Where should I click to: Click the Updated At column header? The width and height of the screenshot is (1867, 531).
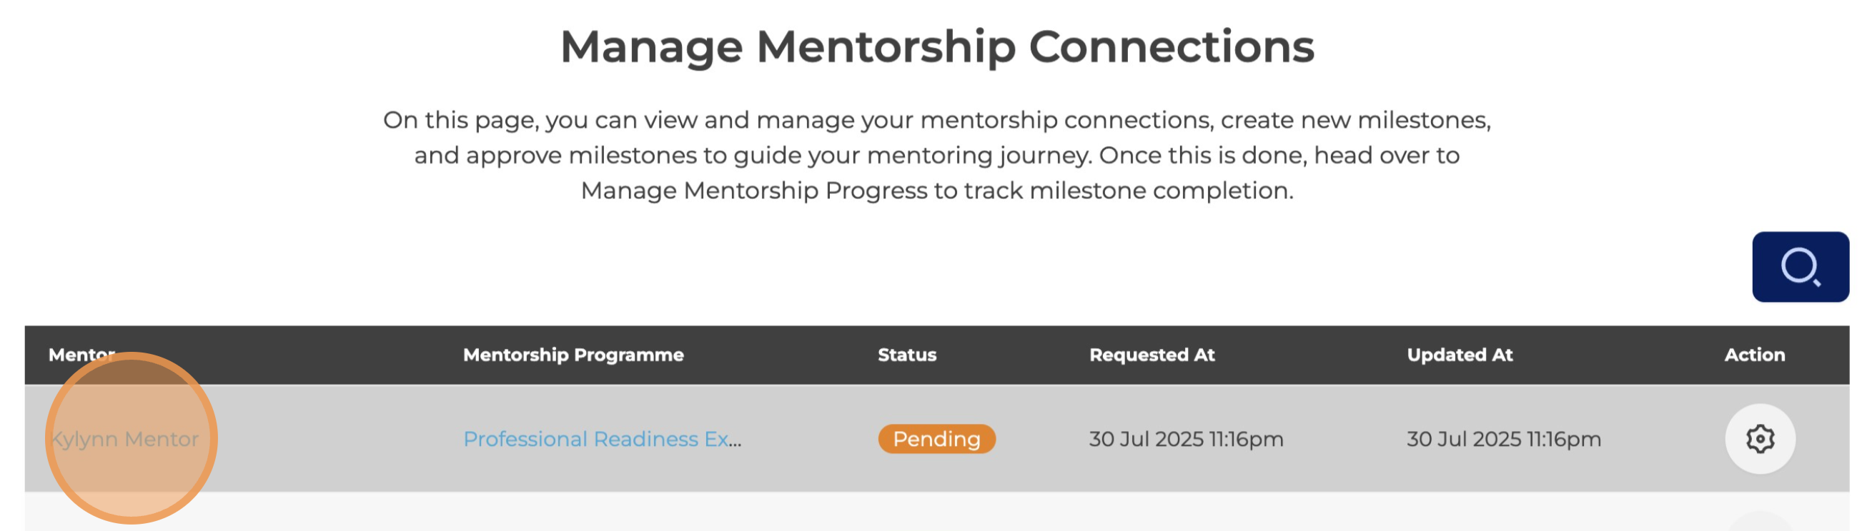pos(1459,355)
